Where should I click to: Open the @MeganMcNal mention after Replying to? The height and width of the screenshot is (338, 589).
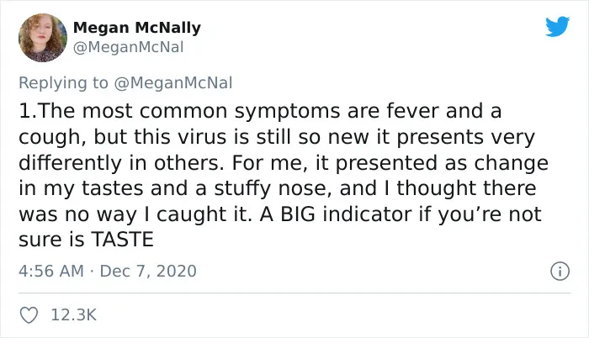pos(172,82)
